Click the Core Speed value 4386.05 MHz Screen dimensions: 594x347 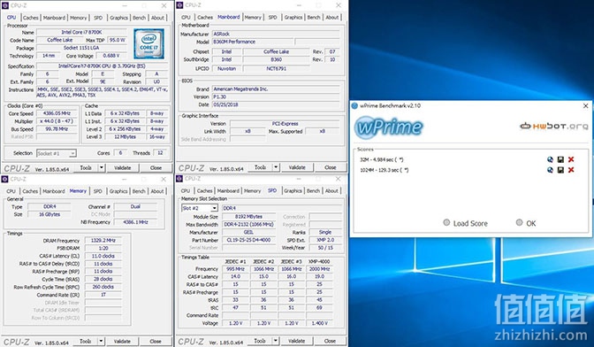click(x=57, y=113)
